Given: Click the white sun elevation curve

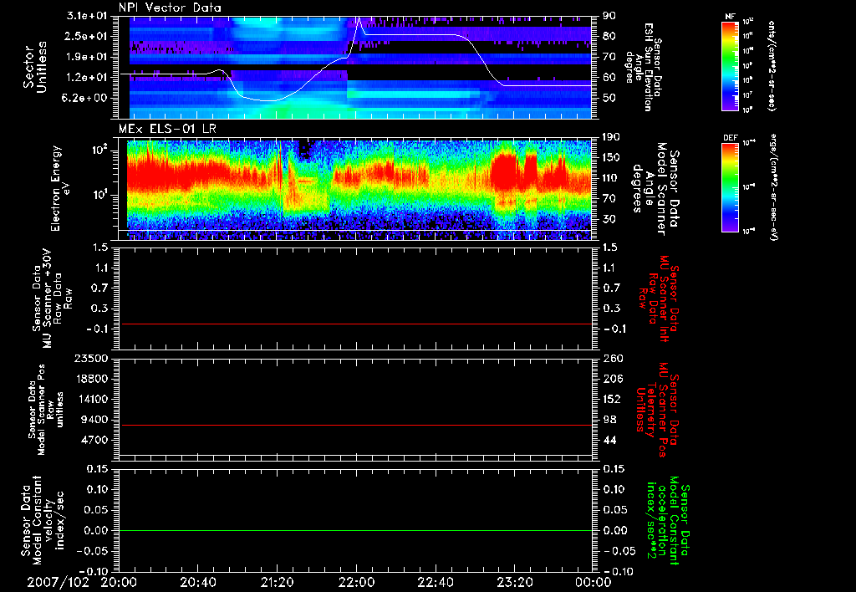Looking at the screenshot, I should tap(355, 60).
